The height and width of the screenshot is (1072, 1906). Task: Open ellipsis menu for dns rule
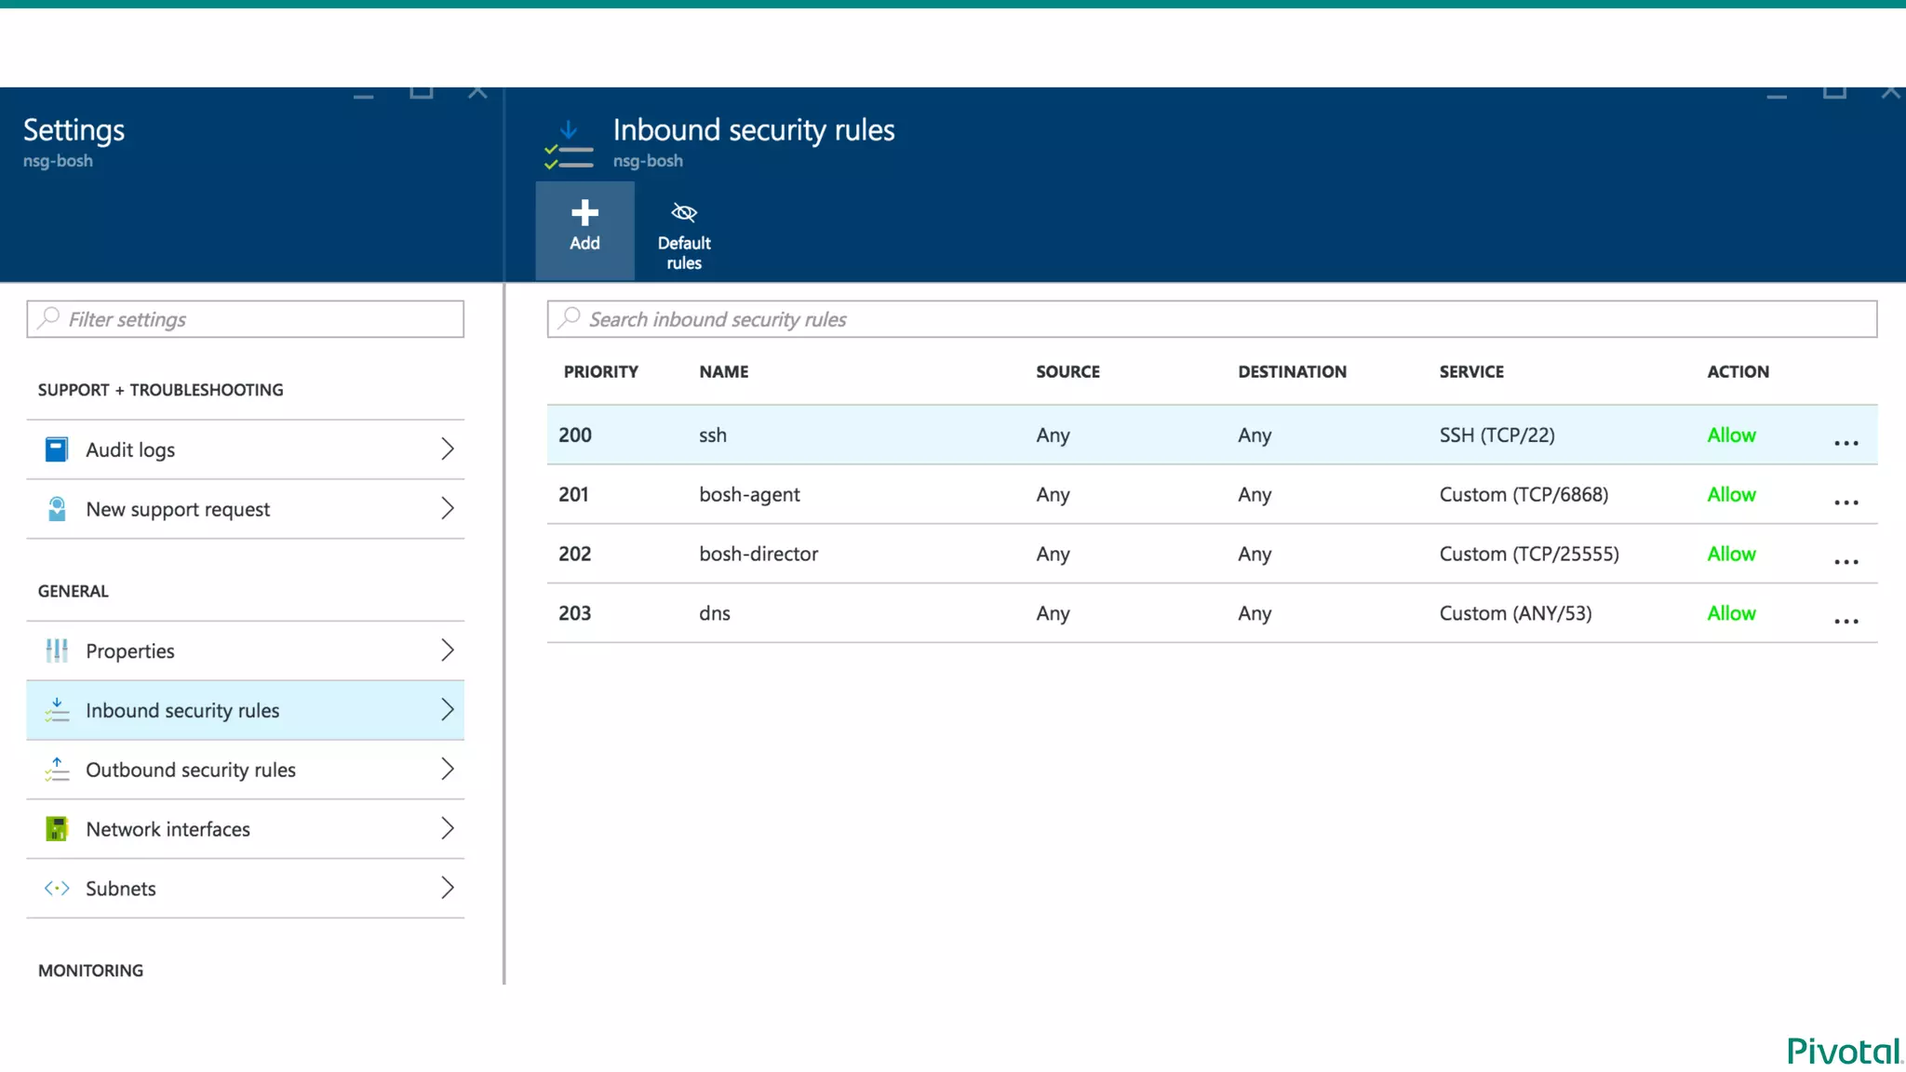coord(1846,622)
